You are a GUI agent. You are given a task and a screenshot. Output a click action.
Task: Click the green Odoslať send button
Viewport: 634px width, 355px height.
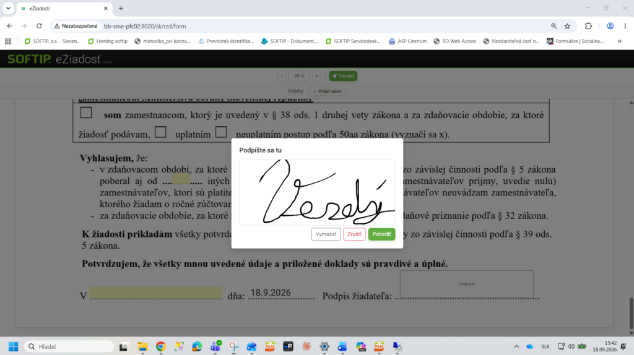pos(343,76)
